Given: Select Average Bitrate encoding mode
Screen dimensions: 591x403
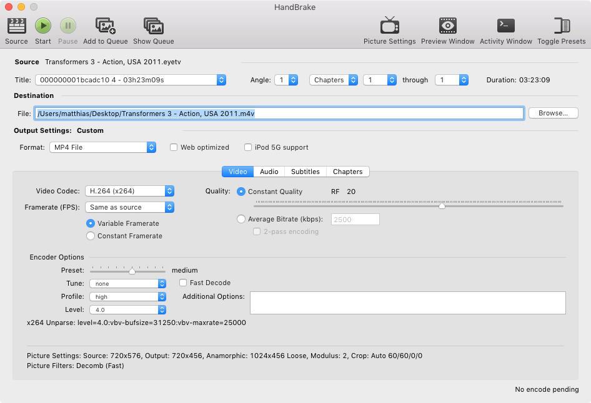Looking at the screenshot, I should point(241,219).
